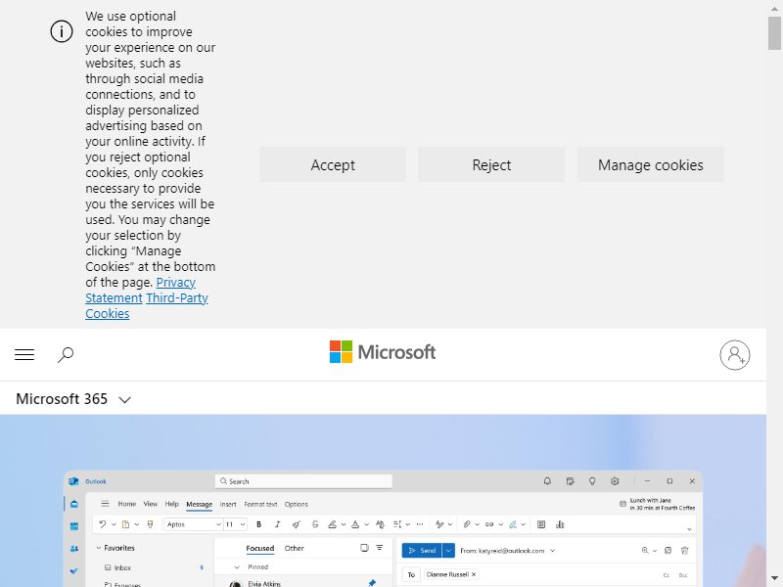Collapse the Pinned messages section
This screenshot has width=783, height=587.
[237, 567]
